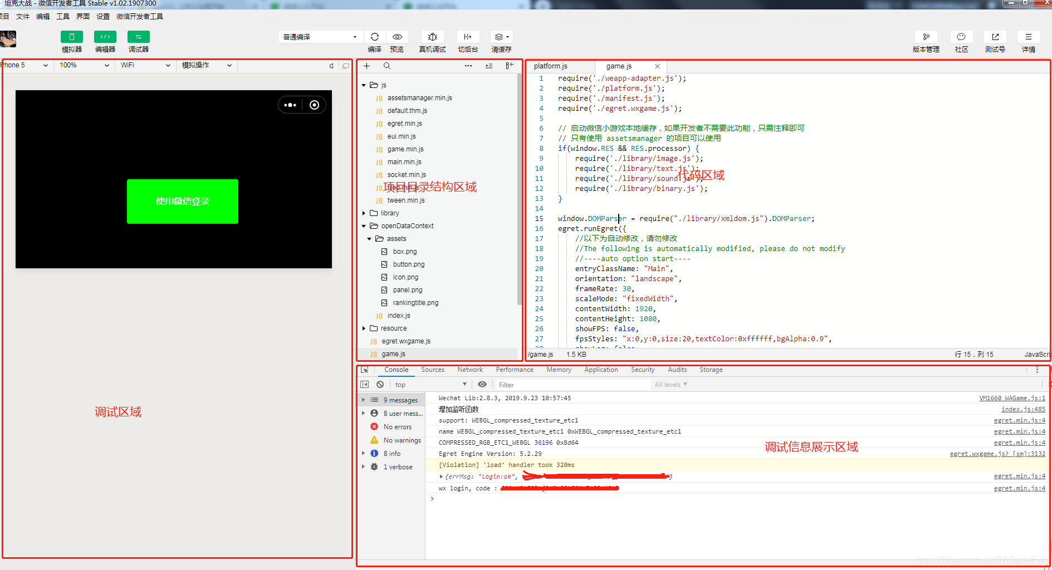Image resolution: width=1052 pixels, height=570 pixels.
Task: Switch to the Performance tab
Action: tap(515, 370)
